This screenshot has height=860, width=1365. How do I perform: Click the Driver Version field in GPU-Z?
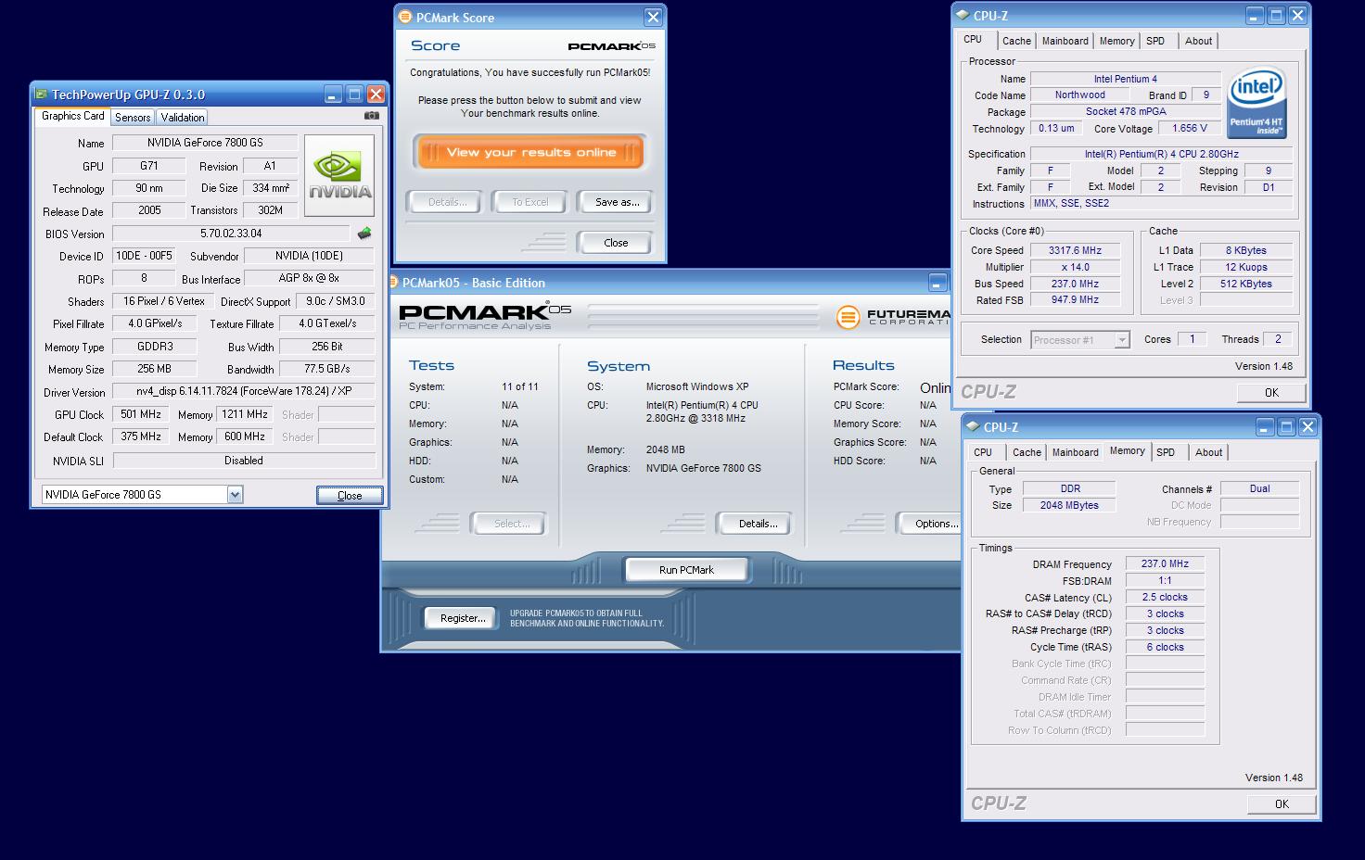[x=243, y=391]
